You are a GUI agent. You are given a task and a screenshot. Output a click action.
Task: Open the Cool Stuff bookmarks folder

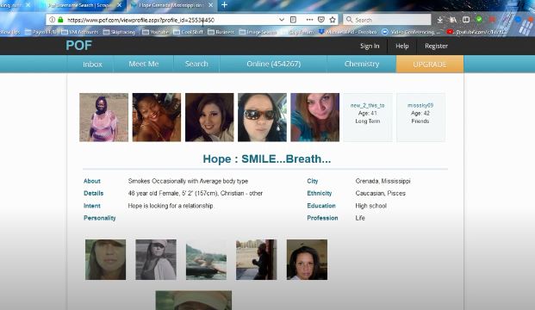(189, 32)
